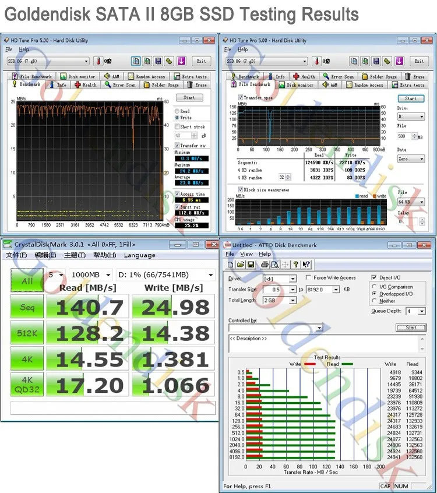Click temperature icon in left HD Tune window
Image resolution: width=437 pixels, height=493 pixels.
coord(98,61)
